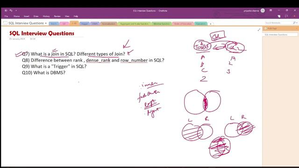Switch to the DBMS section tab
Viewport: 299px width, 168px height.
pos(95,24)
